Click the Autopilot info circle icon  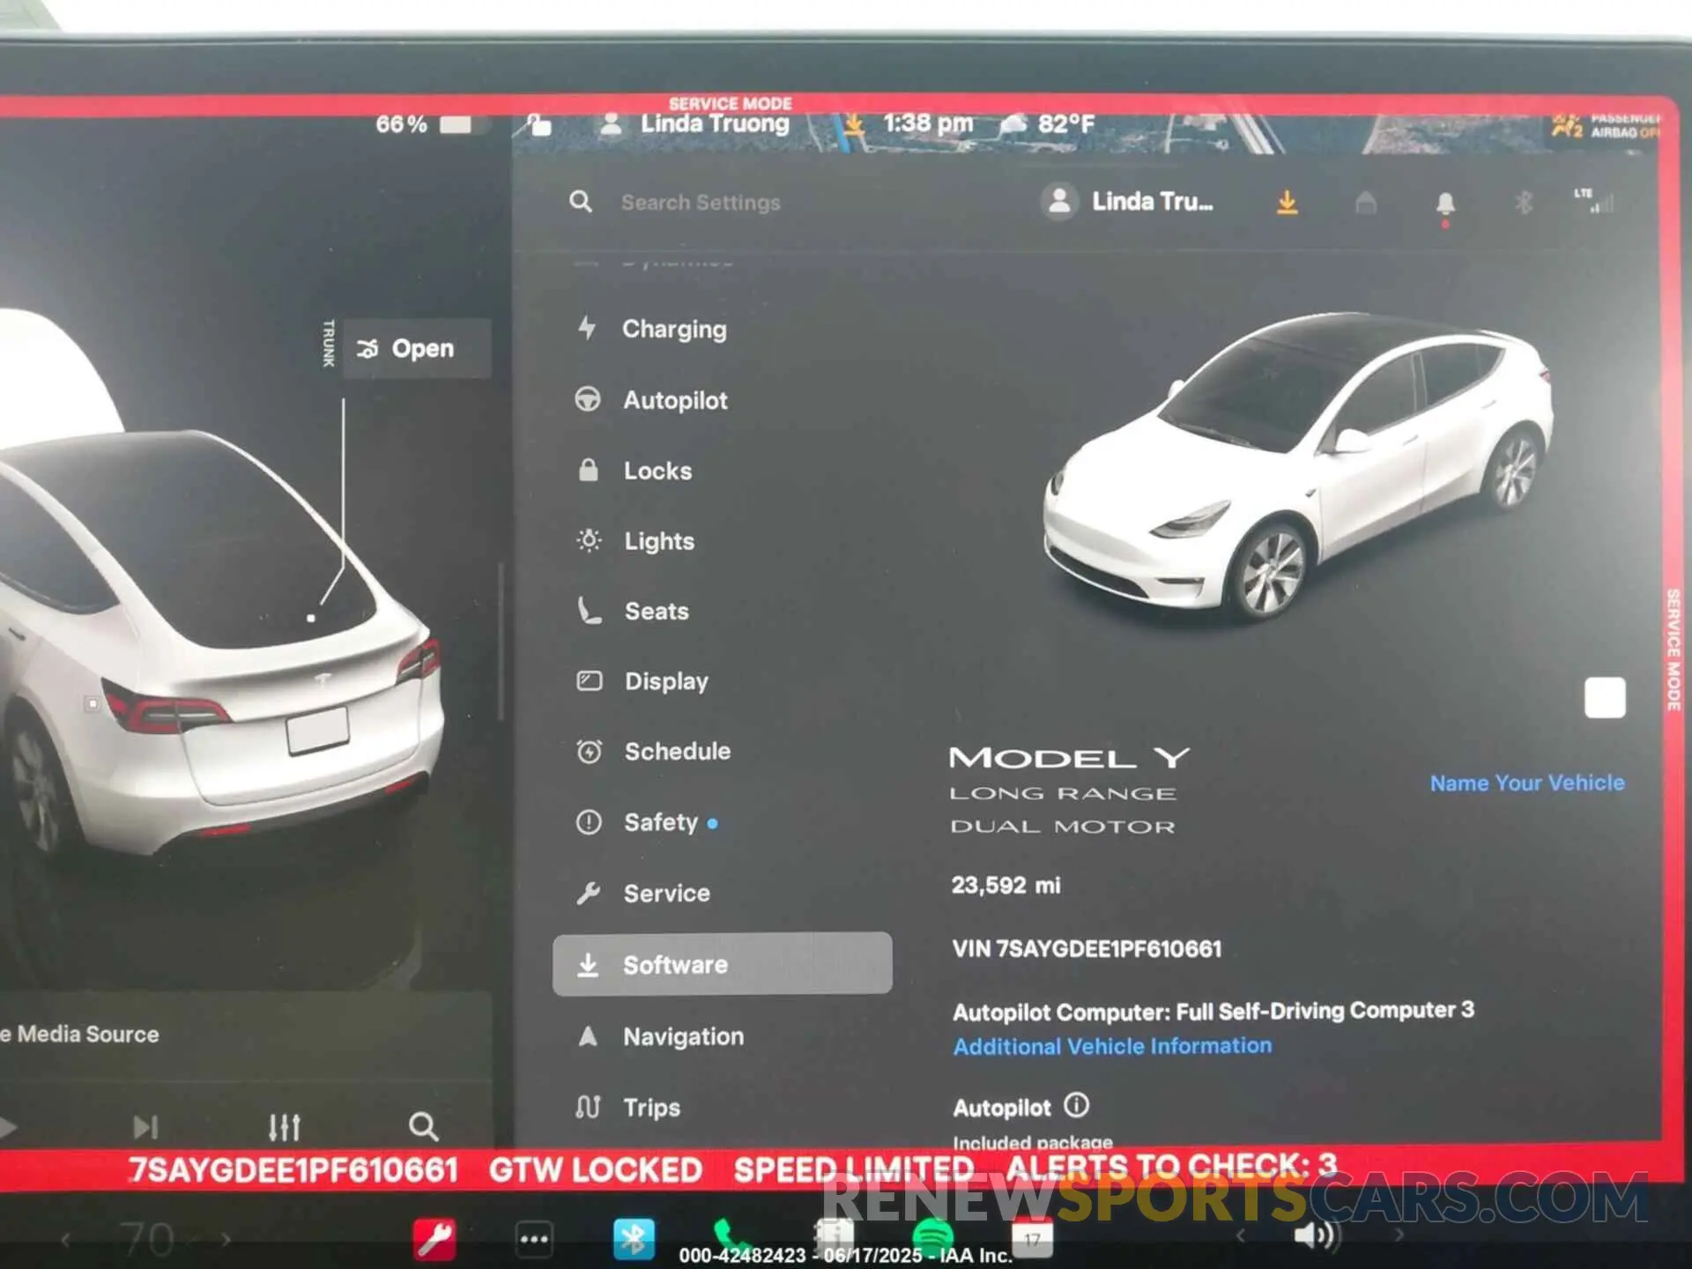point(1077,1104)
